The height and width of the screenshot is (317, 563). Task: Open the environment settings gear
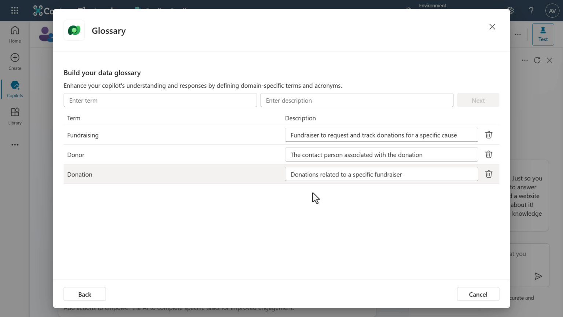pyautogui.click(x=510, y=11)
